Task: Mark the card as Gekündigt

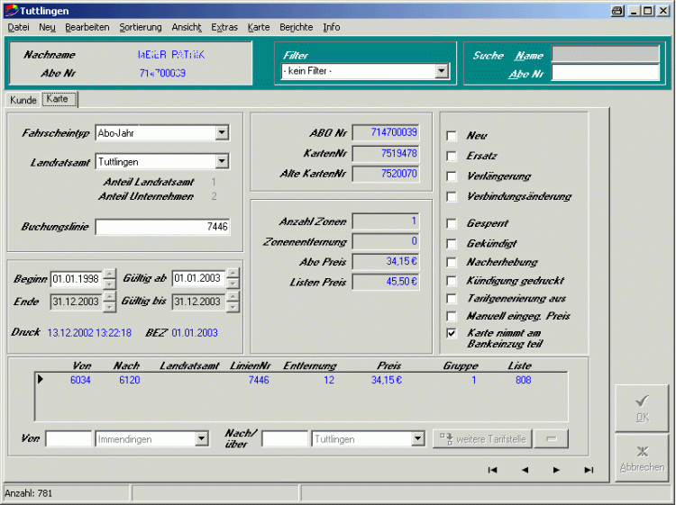Action: [x=452, y=244]
